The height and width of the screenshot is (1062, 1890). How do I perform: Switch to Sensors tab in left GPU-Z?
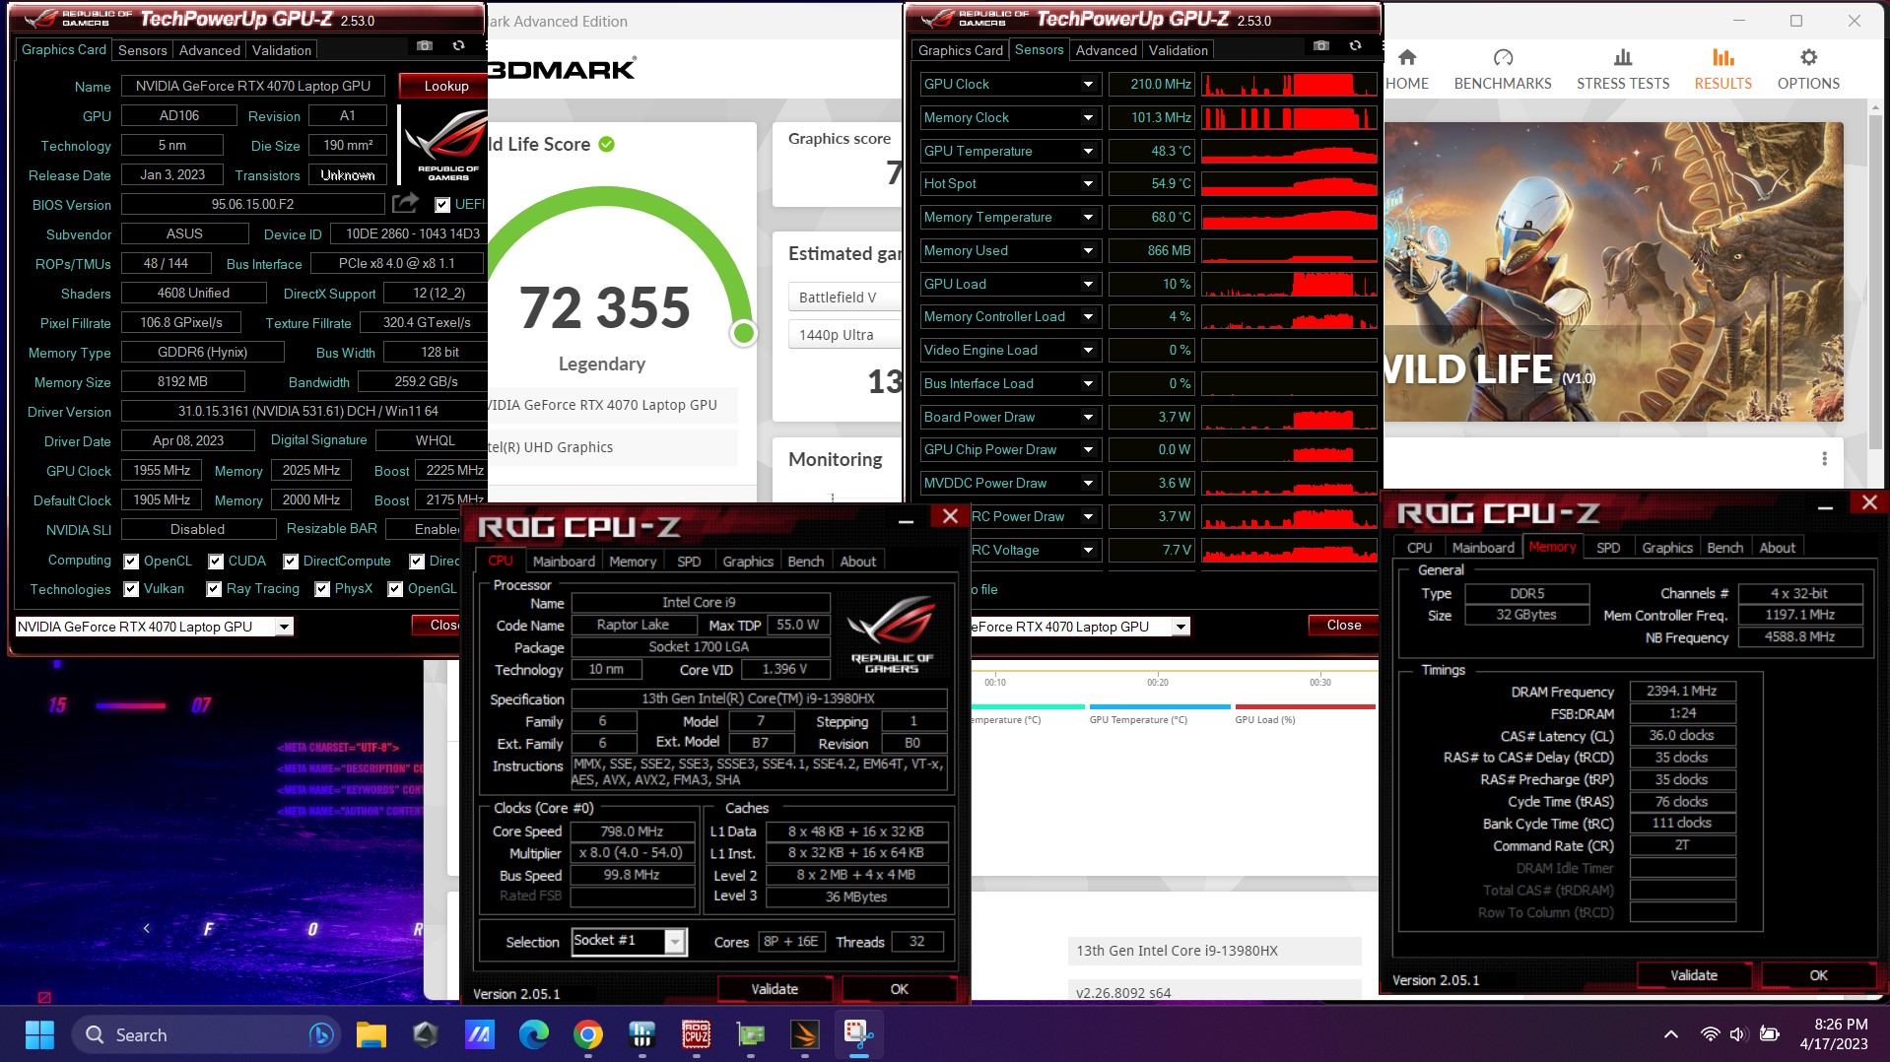click(142, 50)
